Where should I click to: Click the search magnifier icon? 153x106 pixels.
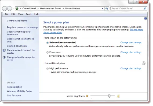pyautogui.click(x=145, y=9)
